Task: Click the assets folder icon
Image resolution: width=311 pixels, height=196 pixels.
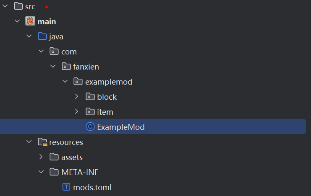Action: 54,157
